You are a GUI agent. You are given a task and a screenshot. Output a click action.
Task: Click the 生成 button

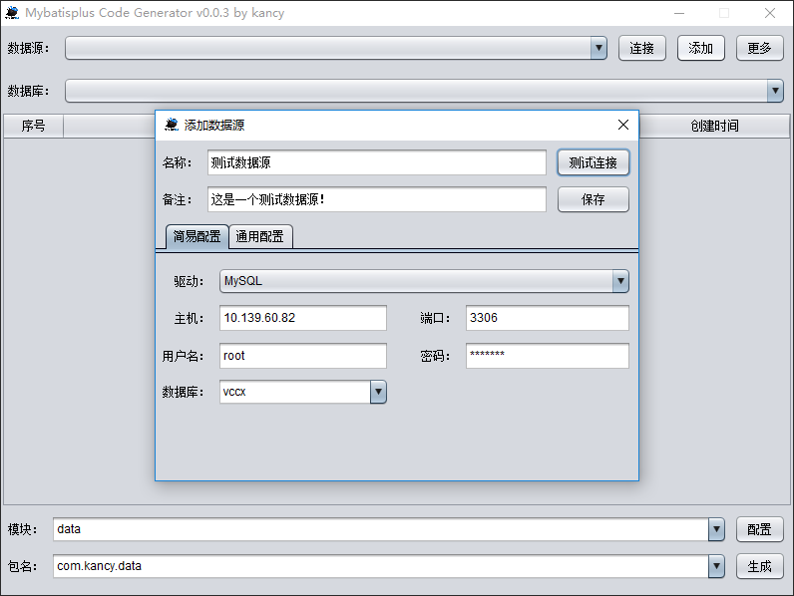pyautogui.click(x=759, y=566)
